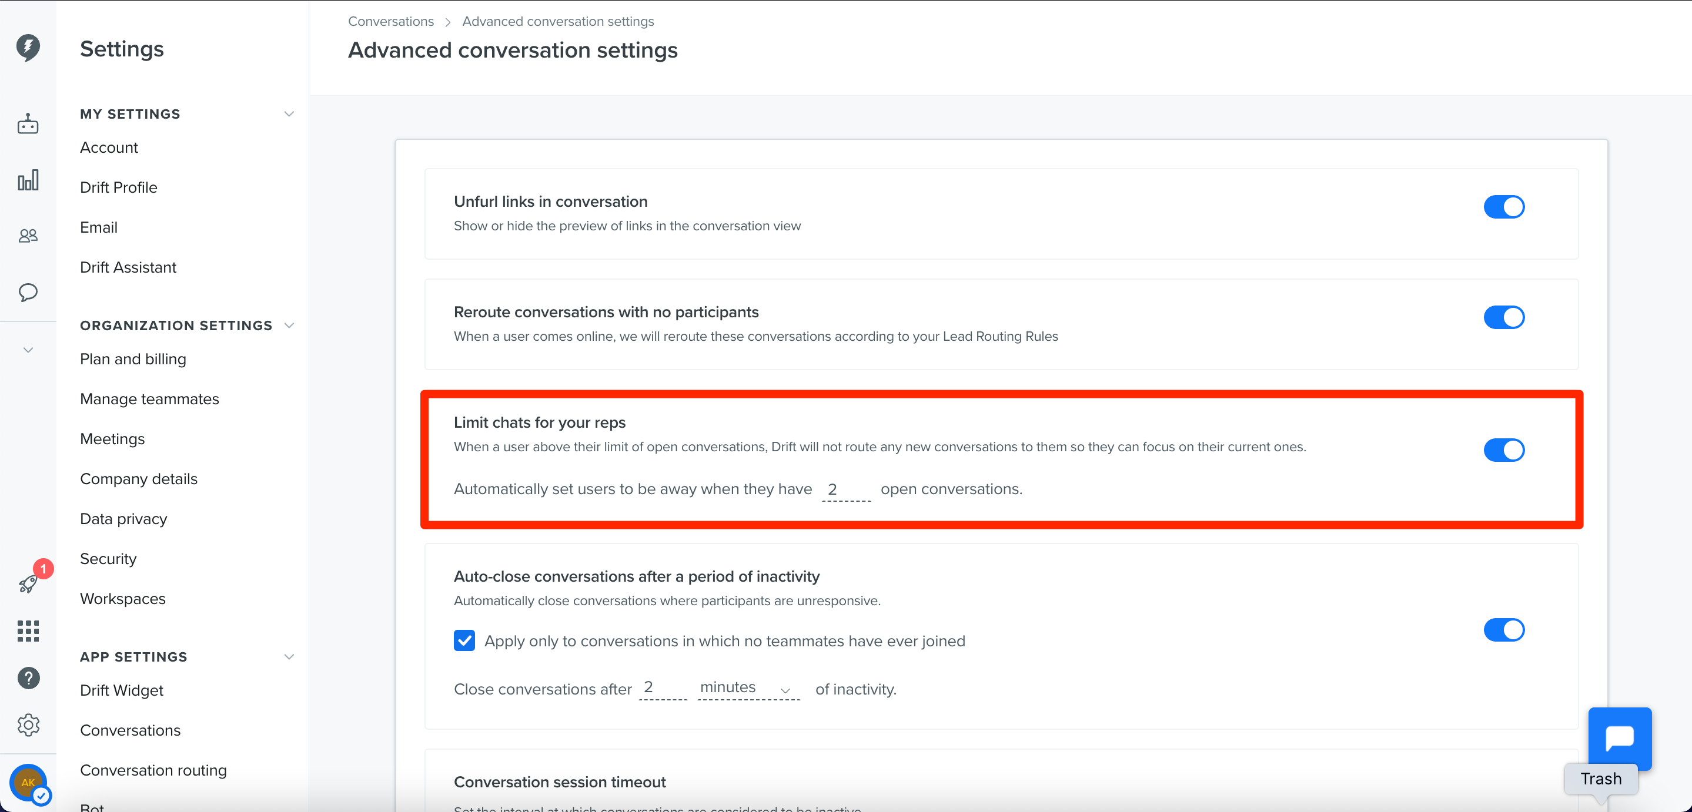Viewport: 1692px width, 812px height.
Task: Disable Limit chats for your reps
Action: point(1504,450)
